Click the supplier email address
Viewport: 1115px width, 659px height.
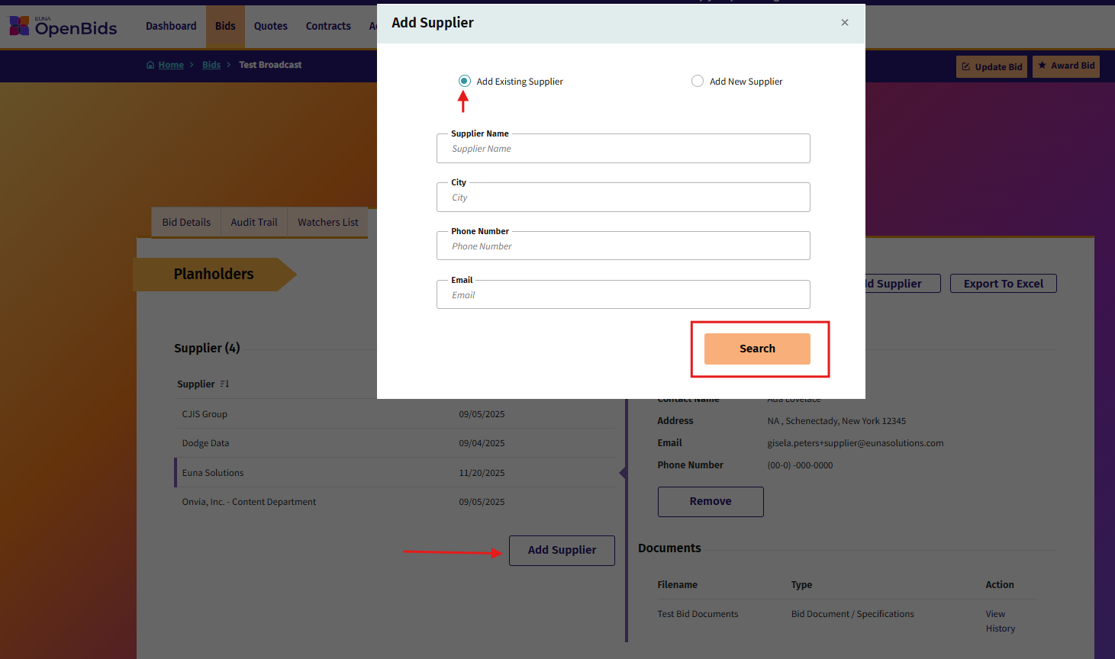click(x=856, y=443)
